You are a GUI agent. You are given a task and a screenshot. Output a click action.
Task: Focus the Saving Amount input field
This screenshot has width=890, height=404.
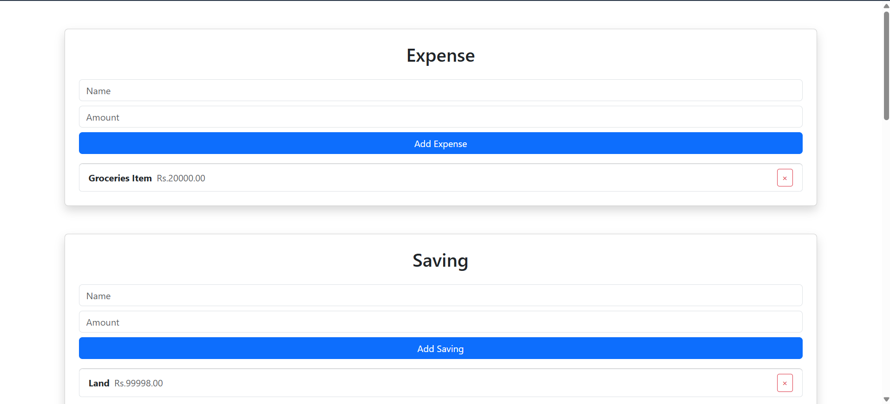pyautogui.click(x=440, y=322)
